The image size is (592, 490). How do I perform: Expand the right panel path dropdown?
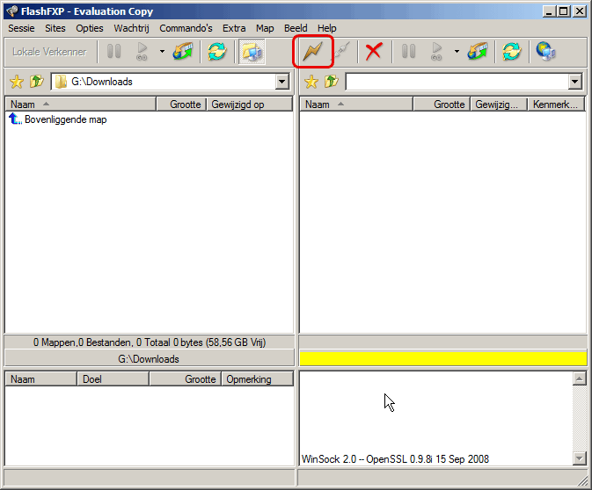[x=574, y=82]
